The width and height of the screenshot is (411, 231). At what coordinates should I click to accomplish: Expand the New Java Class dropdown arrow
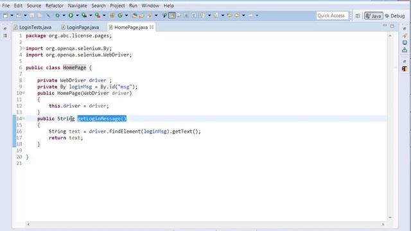click(127, 15)
